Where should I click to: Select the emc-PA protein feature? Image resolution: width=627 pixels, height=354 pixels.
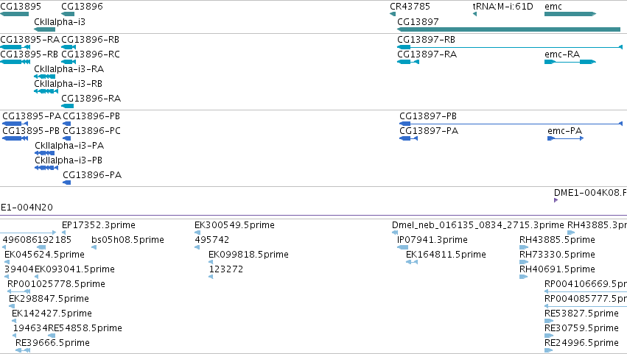(565, 138)
